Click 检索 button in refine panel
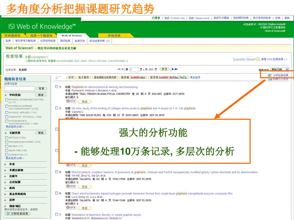294x220 pixels. coord(41,88)
